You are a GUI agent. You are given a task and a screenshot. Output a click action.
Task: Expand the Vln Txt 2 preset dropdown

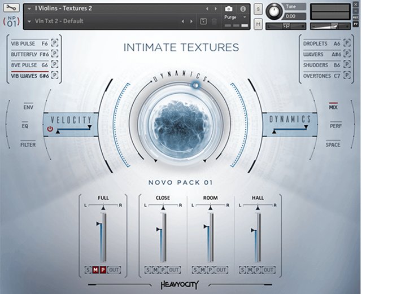[29, 21]
